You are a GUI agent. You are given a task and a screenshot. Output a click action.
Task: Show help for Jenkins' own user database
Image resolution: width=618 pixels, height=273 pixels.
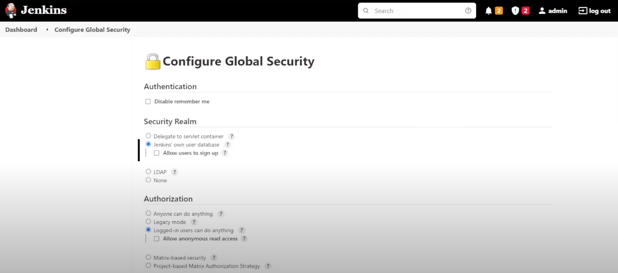tap(227, 145)
